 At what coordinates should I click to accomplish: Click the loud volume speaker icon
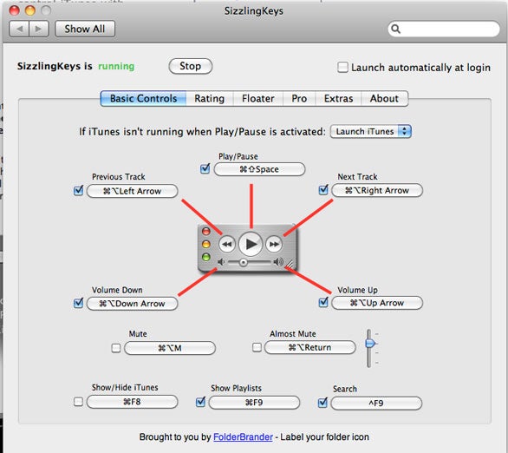(278, 262)
